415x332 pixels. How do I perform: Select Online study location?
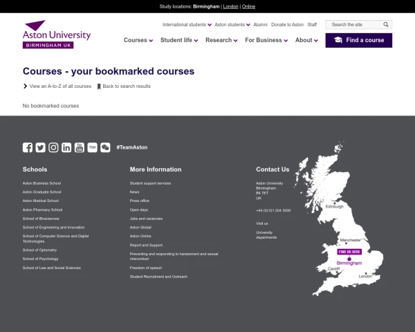(248, 7)
